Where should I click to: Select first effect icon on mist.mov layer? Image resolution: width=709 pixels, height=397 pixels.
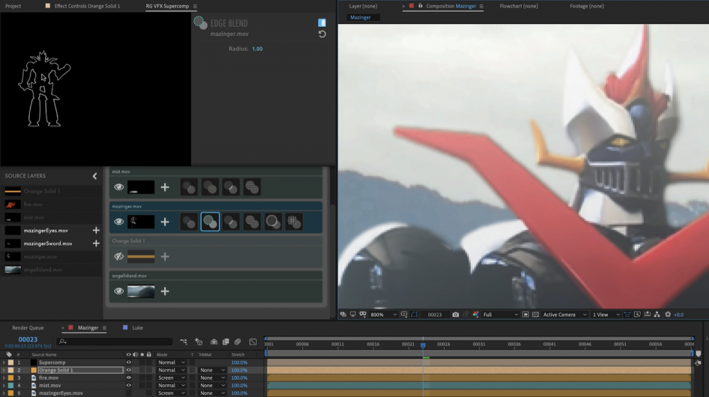pyautogui.click(x=189, y=187)
